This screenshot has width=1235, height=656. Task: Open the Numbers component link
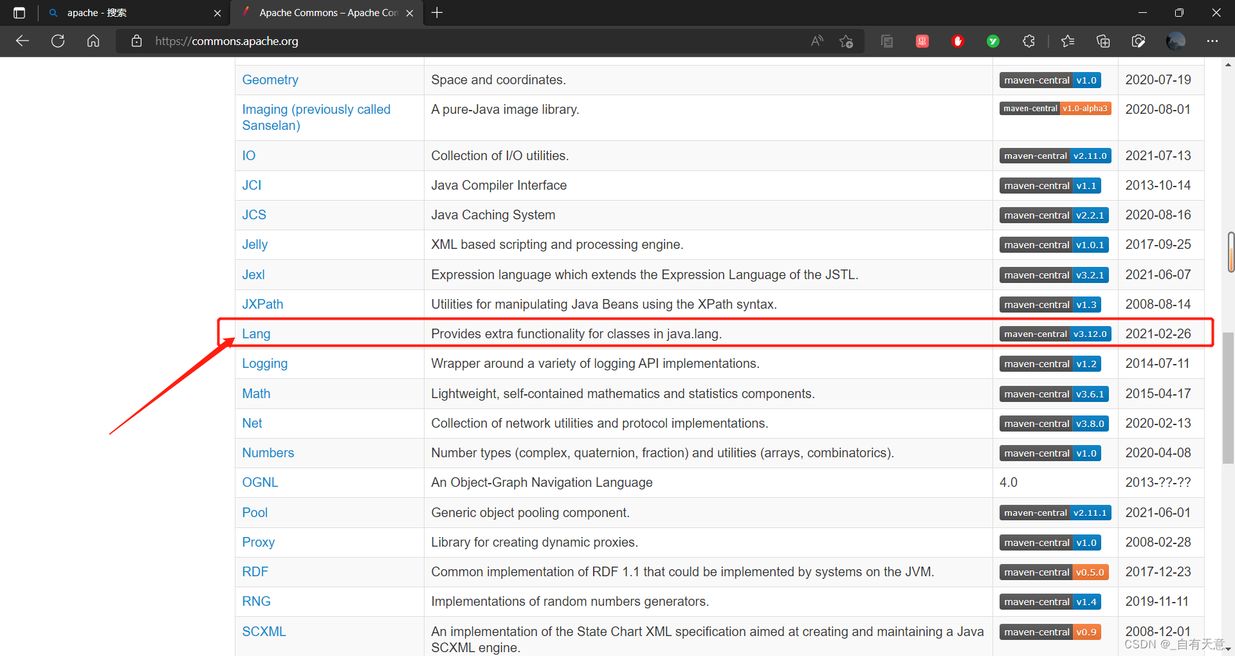click(268, 453)
